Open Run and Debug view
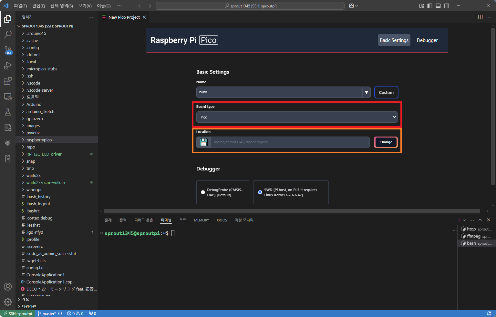 pyautogui.click(x=8, y=66)
